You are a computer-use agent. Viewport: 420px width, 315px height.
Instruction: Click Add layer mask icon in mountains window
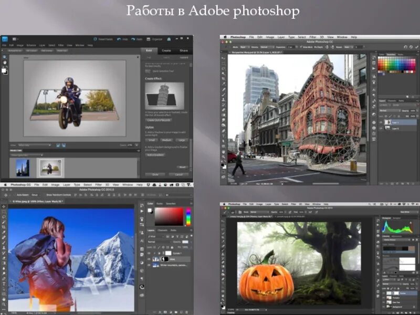[x=165, y=312]
